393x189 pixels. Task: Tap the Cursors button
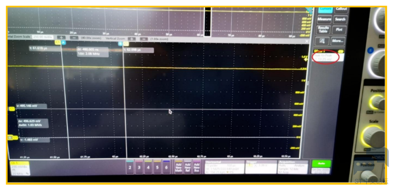point(325,10)
